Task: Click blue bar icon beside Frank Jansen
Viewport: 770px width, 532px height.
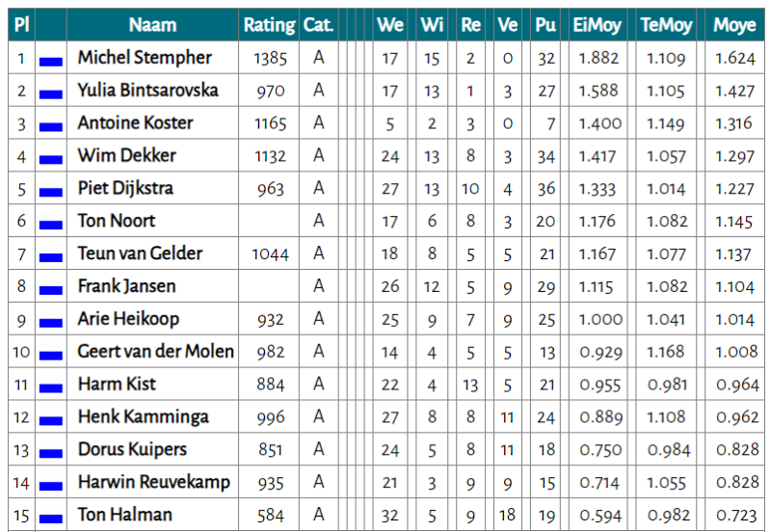Action: click(51, 290)
